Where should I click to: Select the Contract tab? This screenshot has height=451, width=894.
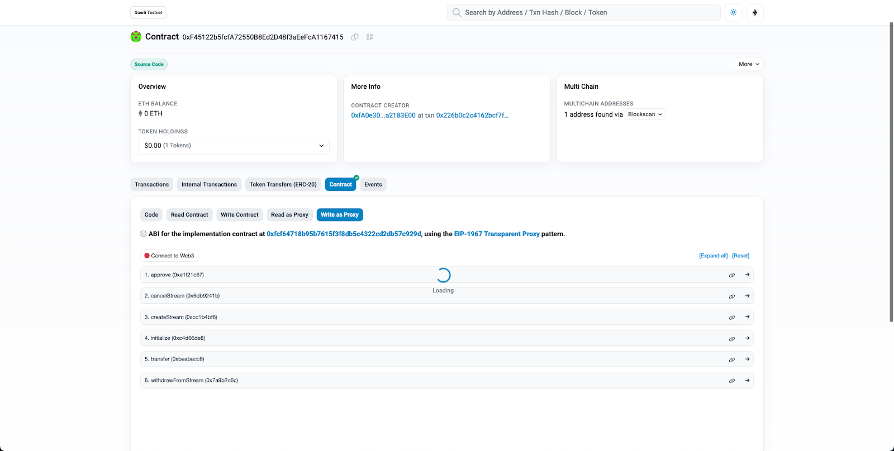340,185
